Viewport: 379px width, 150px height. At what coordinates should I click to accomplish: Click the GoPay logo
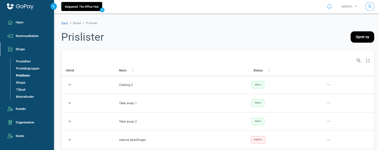click(20, 6)
